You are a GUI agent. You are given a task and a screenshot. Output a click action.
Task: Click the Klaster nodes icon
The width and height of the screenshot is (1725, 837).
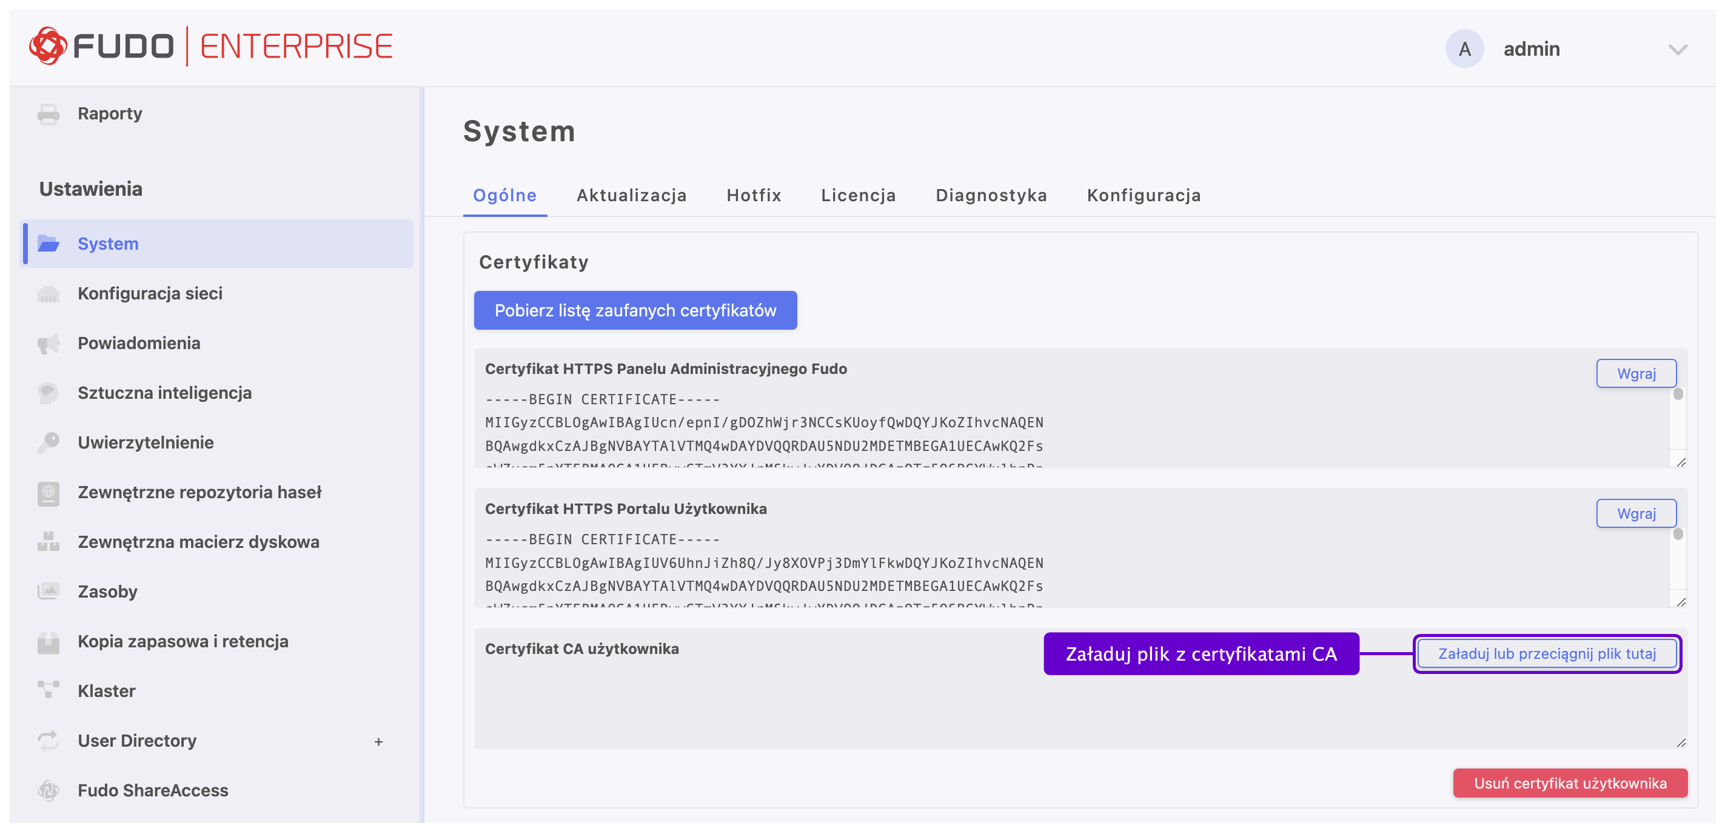(x=49, y=690)
